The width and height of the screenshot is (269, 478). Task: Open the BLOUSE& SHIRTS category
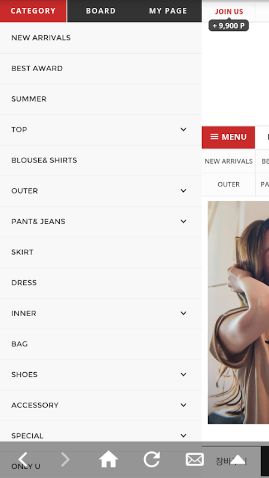100,160
